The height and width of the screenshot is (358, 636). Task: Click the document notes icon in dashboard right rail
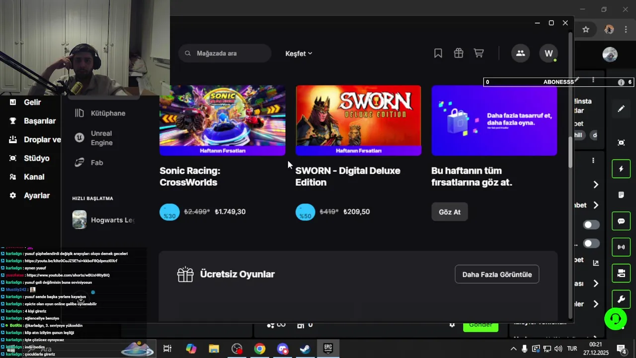pos(621,195)
